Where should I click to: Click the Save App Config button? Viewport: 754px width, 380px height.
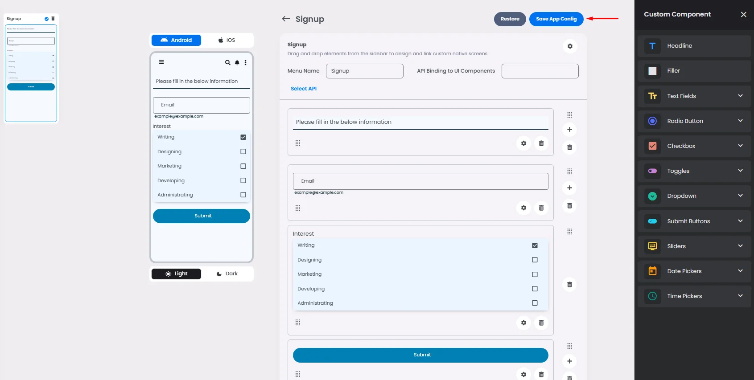pos(556,19)
